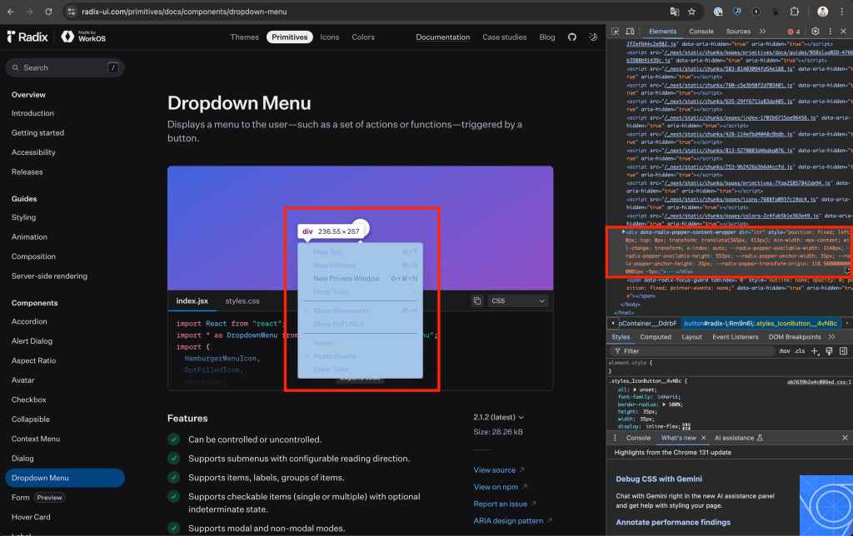Toggle the DevTools device toolbar icon
Image resolution: width=853 pixels, height=536 pixels.
pyautogui.click(x=629, y=32)
